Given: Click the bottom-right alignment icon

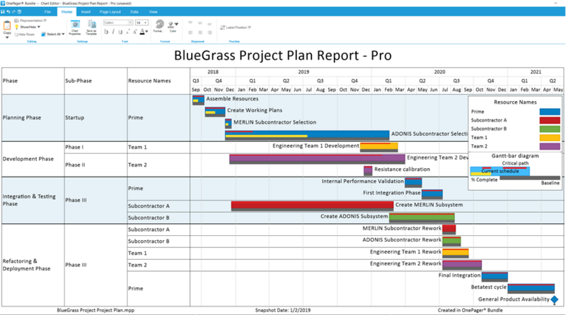Looking at the screenshot, I should [209, 32].
